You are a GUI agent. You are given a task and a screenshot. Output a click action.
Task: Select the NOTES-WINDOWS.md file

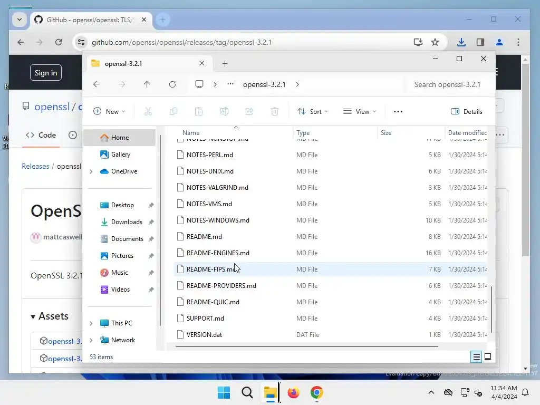330,220
